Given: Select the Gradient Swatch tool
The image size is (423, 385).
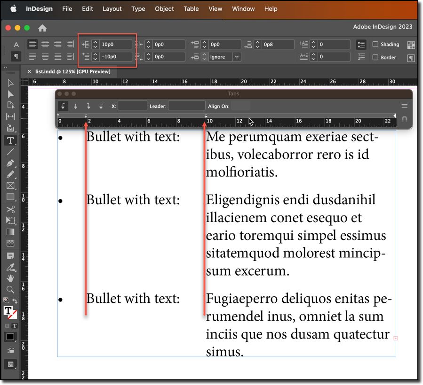Looking at the screenshot, I should point(11,231).
